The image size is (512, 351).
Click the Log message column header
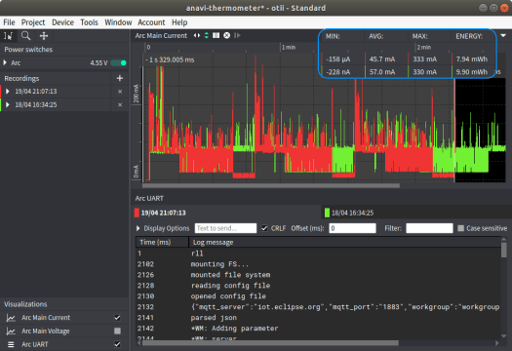pos(345,242)
